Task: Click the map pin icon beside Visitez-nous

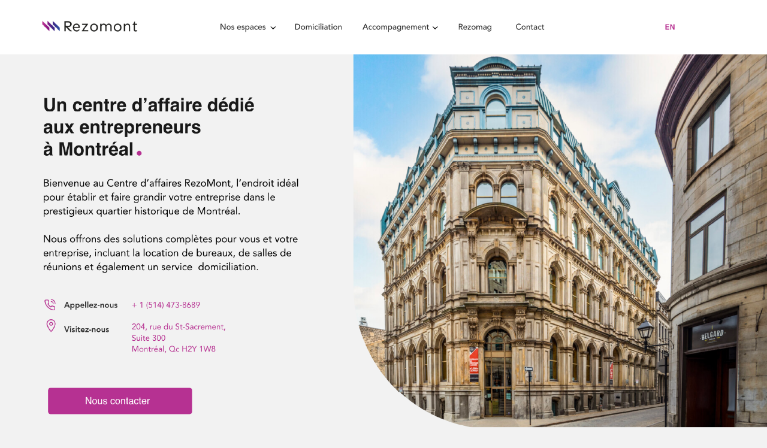Action: [51, 326]
